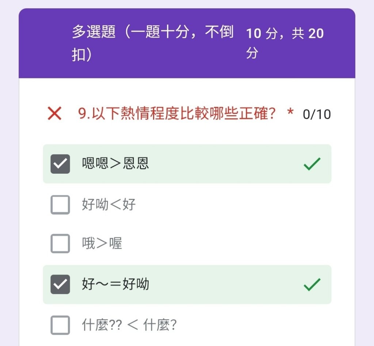The height and width of the screenshot is (346, 374).
Task: Click the 0/10 score for question 9
Action: (x=317, y=115)
